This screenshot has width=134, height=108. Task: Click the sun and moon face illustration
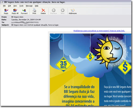click(108, 52)
